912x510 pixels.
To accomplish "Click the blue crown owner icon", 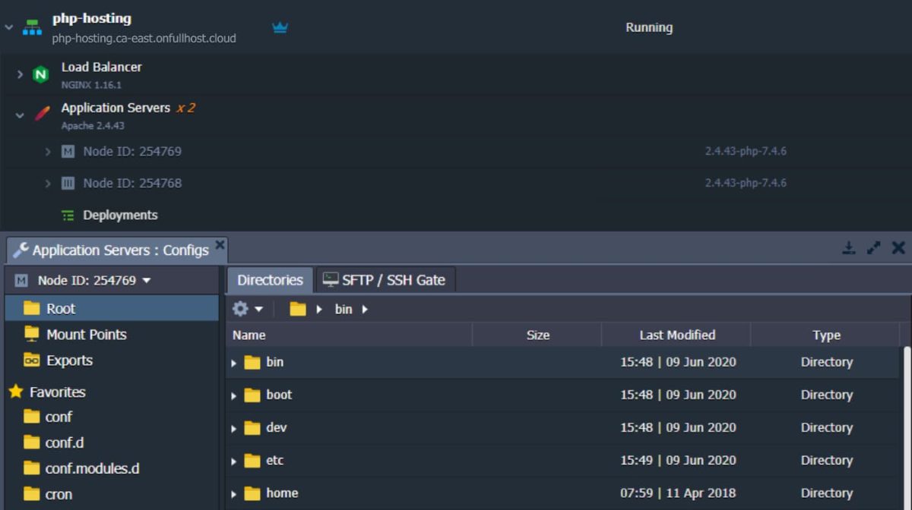I will (x=280, y=28).
